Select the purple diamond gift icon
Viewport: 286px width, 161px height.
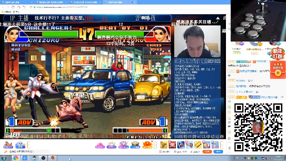click(123, 145)
